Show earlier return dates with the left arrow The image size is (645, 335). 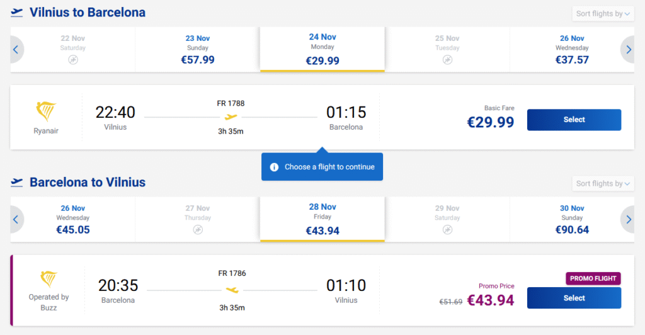pyautogui.click(x=16, y=219)
